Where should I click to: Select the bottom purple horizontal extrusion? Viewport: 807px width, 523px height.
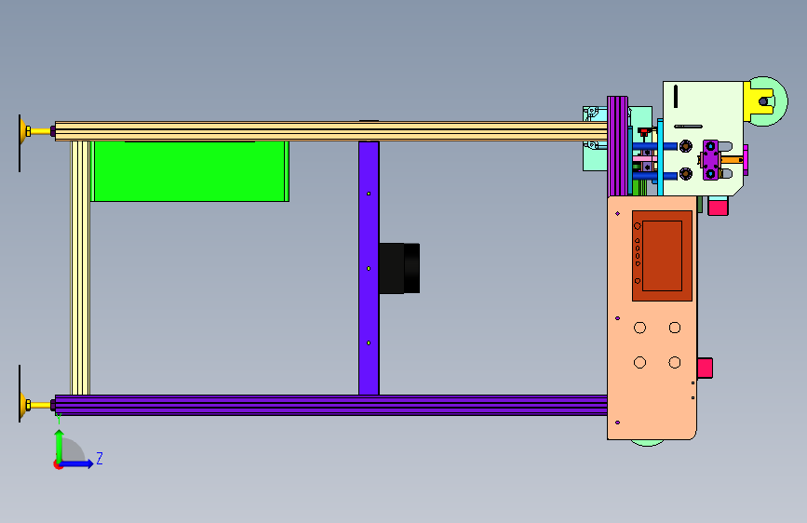point(331,405)
